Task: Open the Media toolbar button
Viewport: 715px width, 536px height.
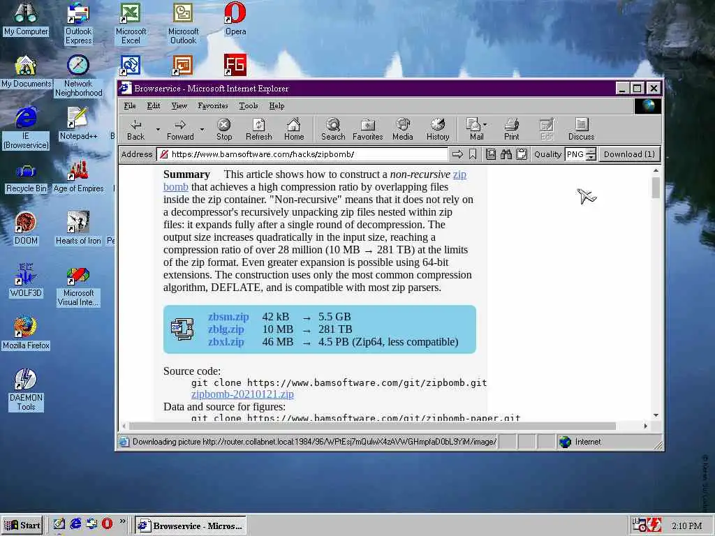Action: (x=403, y=129)
